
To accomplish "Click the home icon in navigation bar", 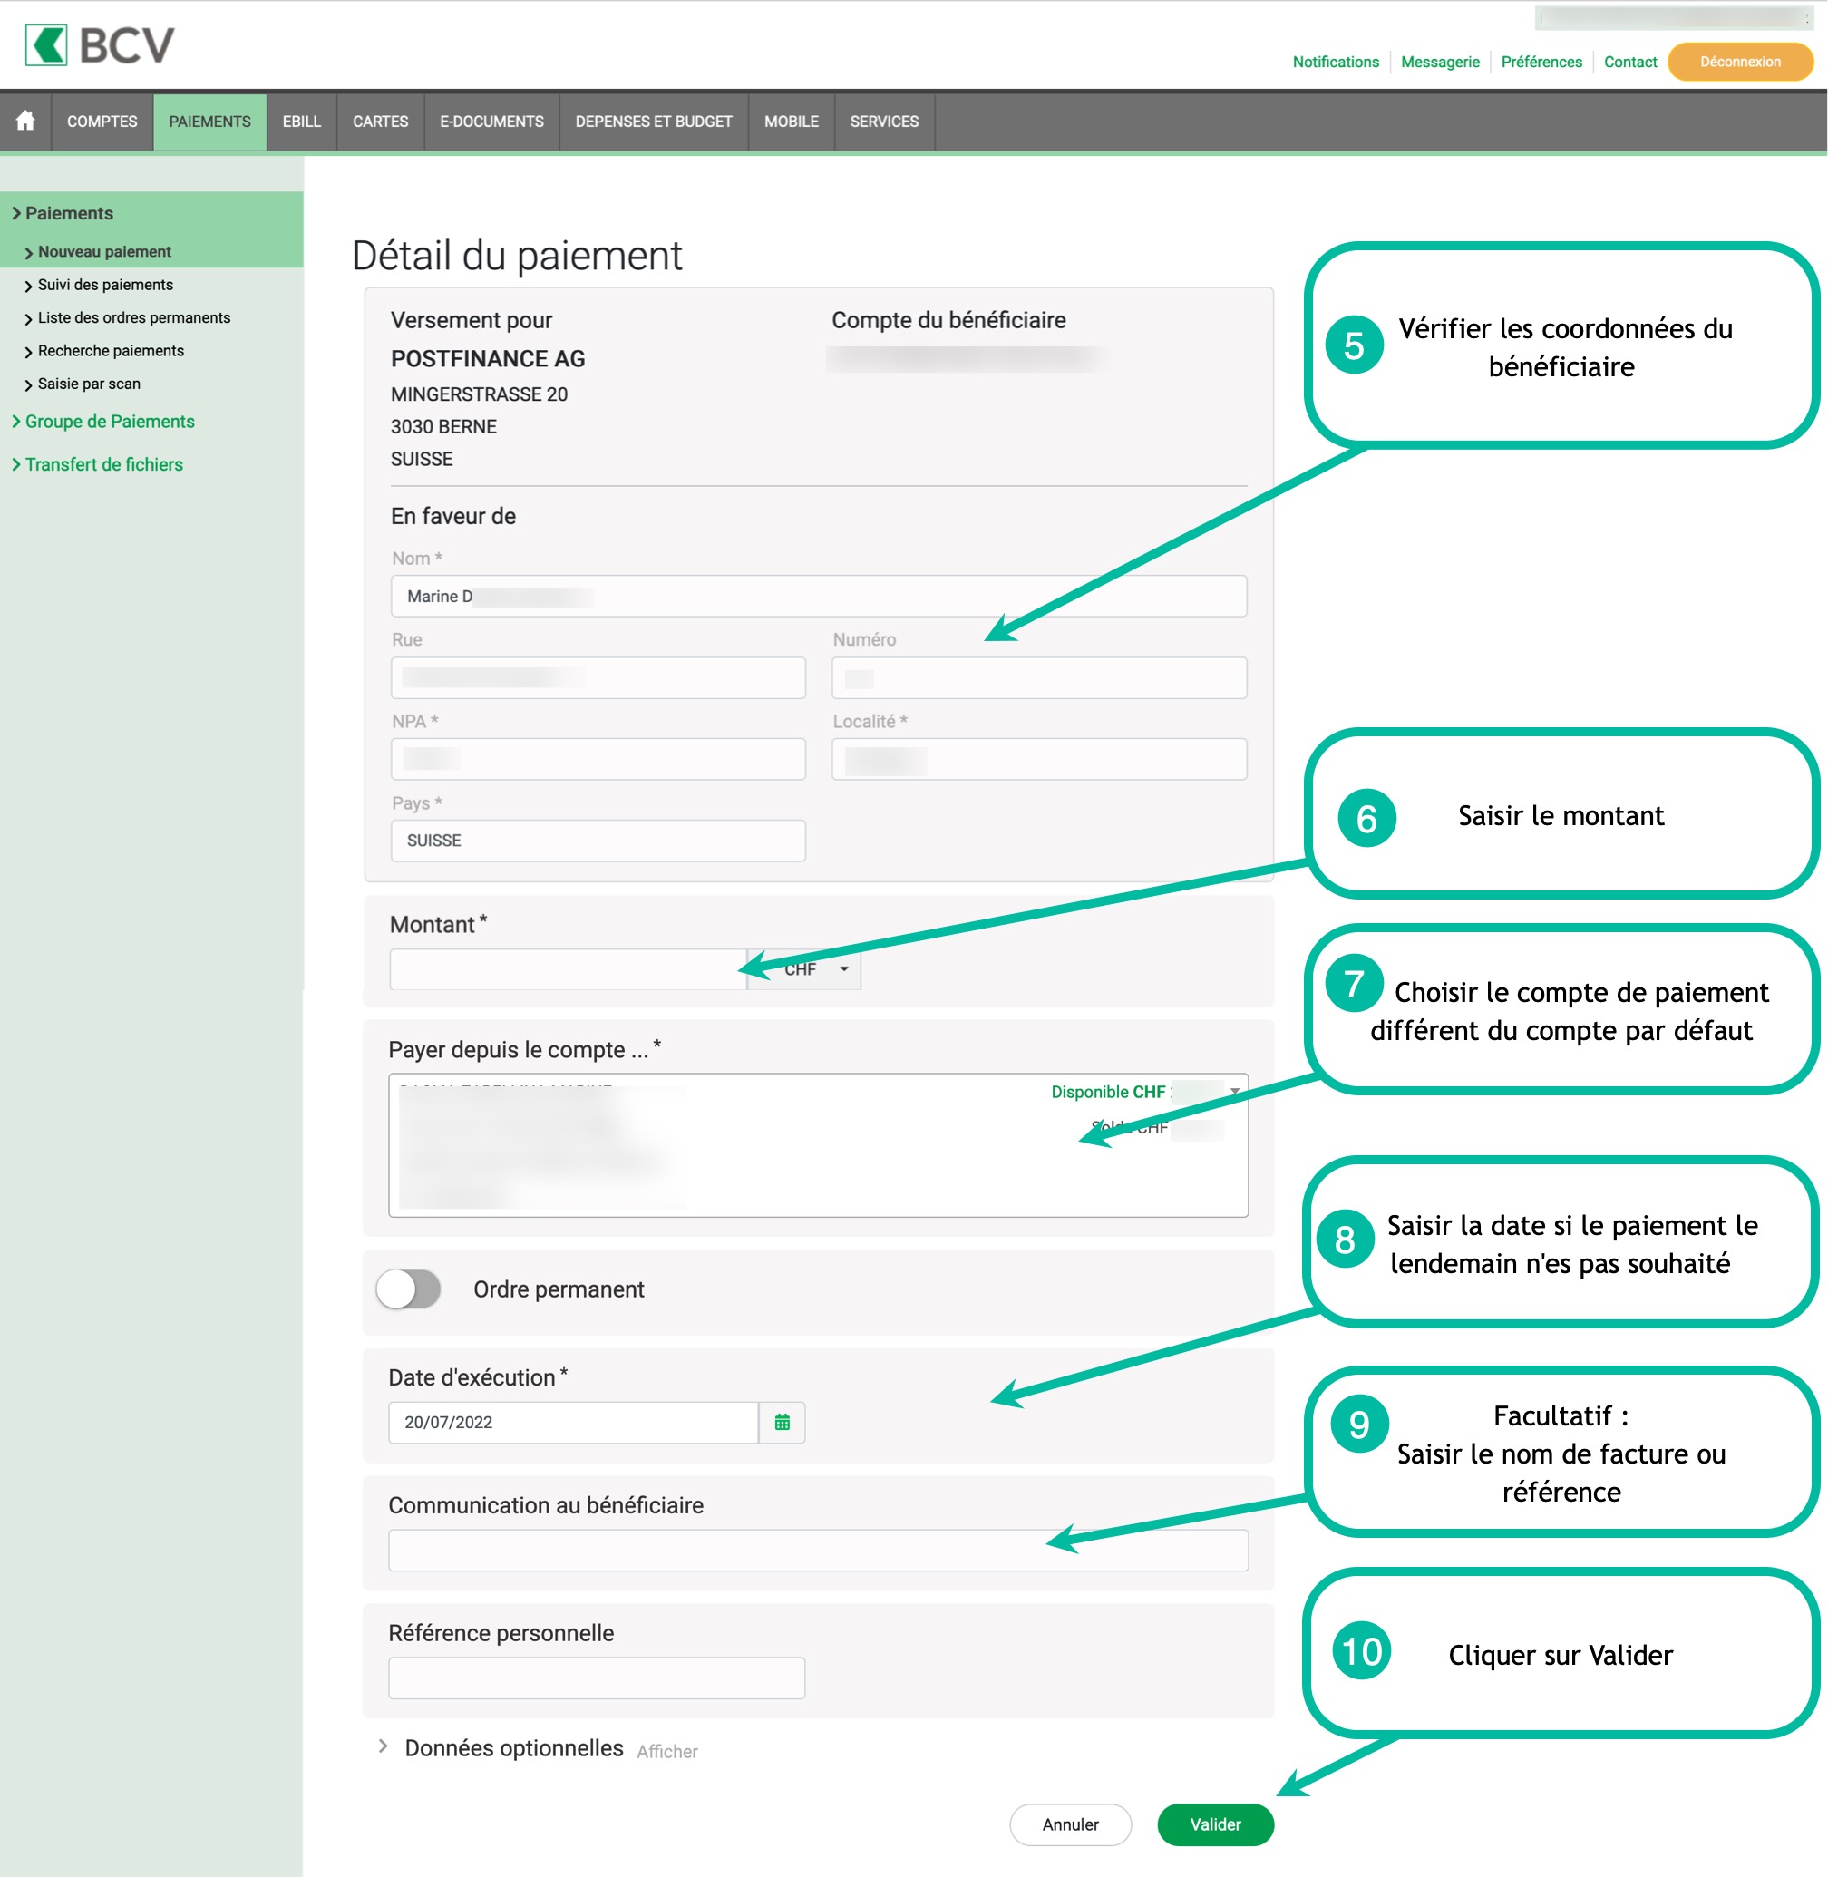I will [x=26, y=121].
